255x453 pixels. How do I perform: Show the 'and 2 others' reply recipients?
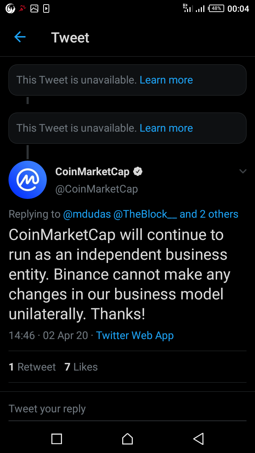coord(209,214)
